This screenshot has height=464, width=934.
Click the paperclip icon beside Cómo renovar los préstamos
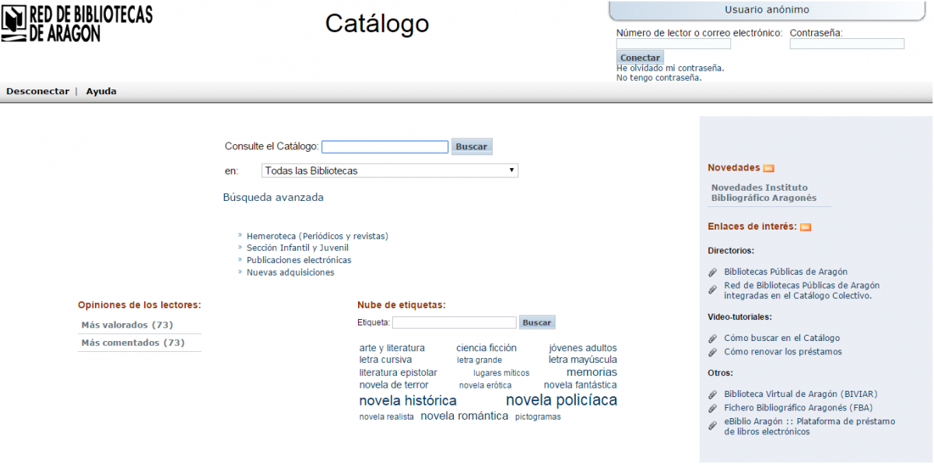(x=712, y=352)
